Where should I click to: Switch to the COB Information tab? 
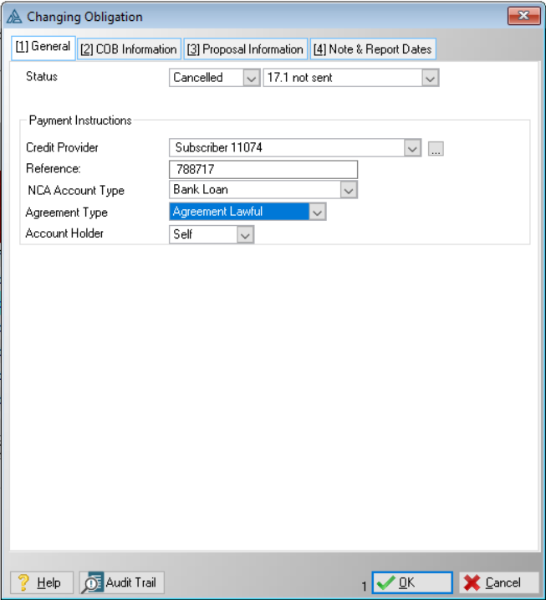click(x=129, y=49)
